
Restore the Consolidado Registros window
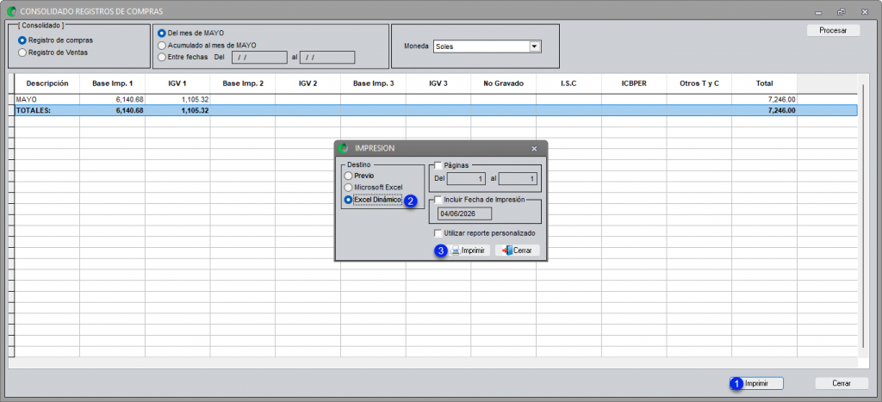[842, 11]
